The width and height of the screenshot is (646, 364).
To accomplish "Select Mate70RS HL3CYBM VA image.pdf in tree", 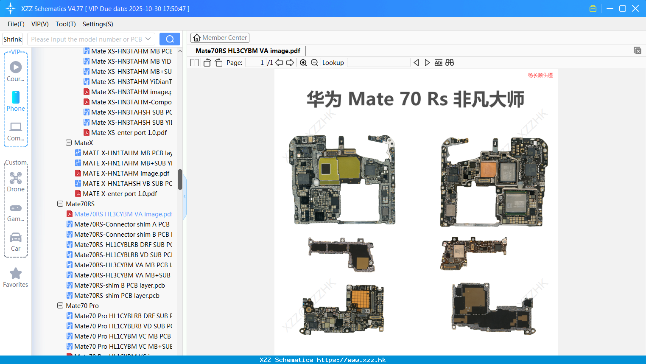I will pyautogui.click(x=119, y=214).
